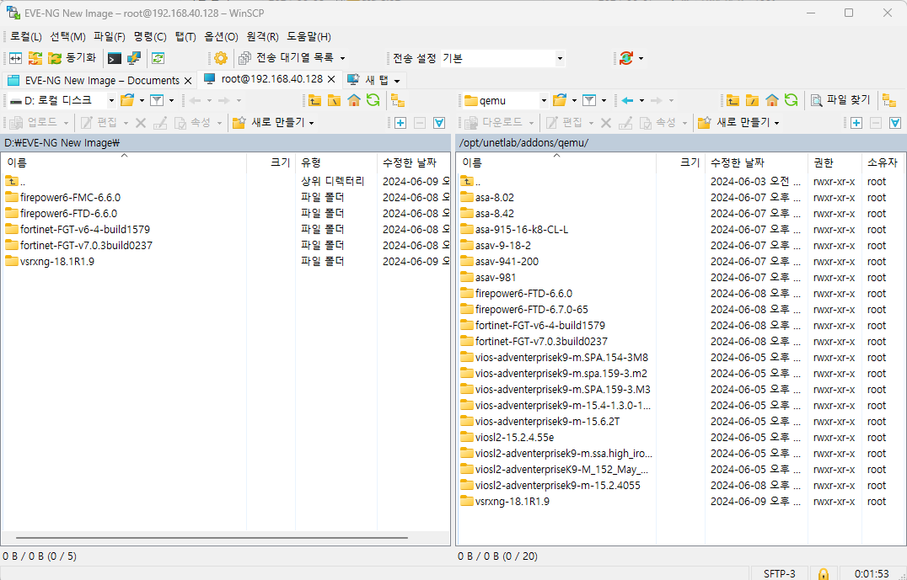
Task: Click the keep remote directory up to date icon
Action: (x=158, y=58)
